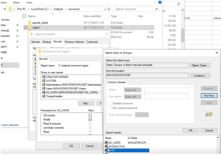Click the Find Now button

(209, 95)
